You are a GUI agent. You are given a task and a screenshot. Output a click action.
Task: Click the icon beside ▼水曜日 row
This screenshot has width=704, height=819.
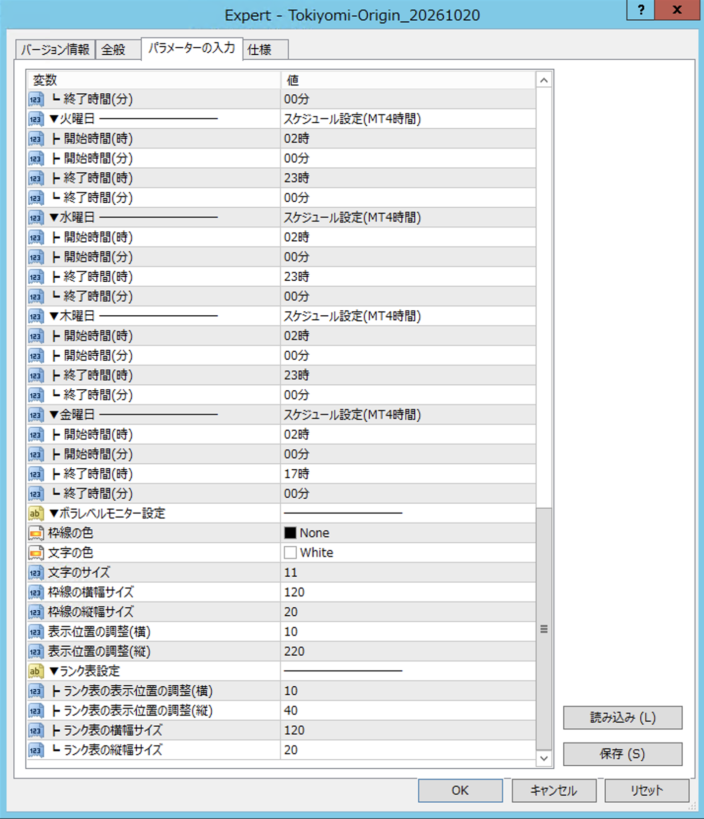(x=36, y=218)
